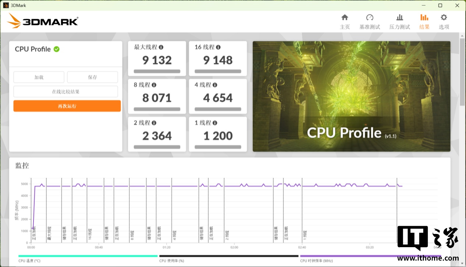Open 压力测试 stress test icon
This screenshot has height=267, width=466.
[399, 18]
